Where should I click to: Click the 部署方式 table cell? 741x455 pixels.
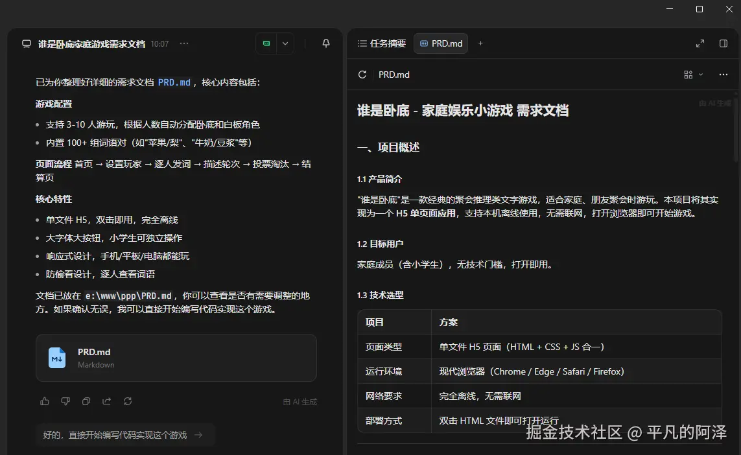tap(394, 421)
